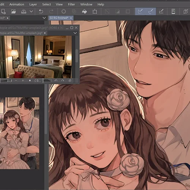Select the unsplash.jpg tab in floating window

click(x=24, y=33)
